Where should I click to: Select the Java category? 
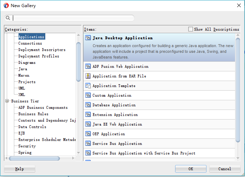click(23, 69)
